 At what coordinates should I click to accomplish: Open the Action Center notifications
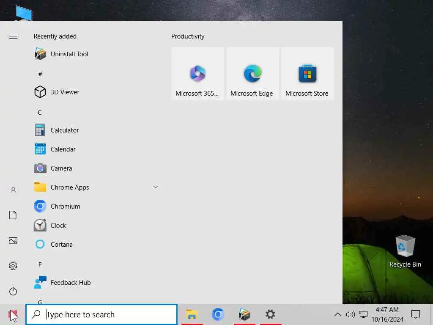[416, 314]
